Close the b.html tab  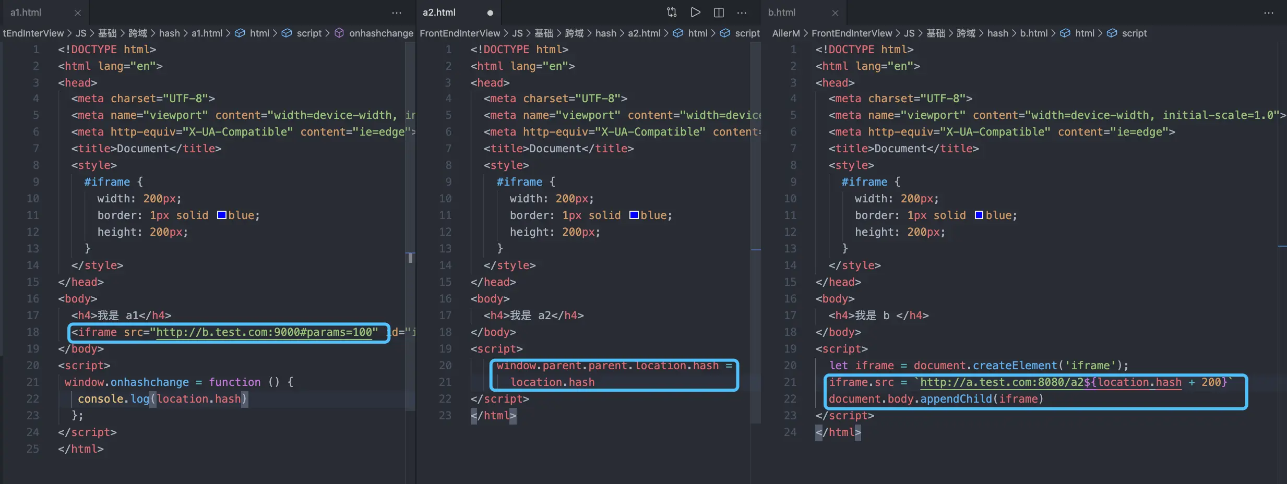tap(836, 13)
